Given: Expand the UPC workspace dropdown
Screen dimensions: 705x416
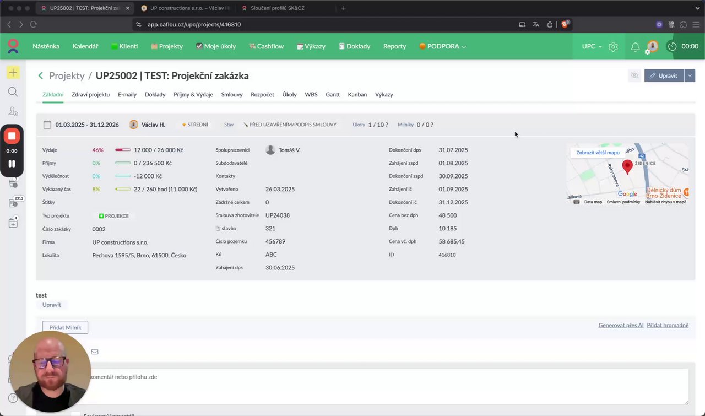Looking at the screenshot, I should click(x=592, y=47).
